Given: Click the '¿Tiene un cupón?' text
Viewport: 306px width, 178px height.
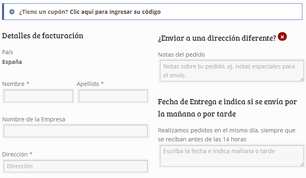Looking at the screenshot, I should [44, 12].
